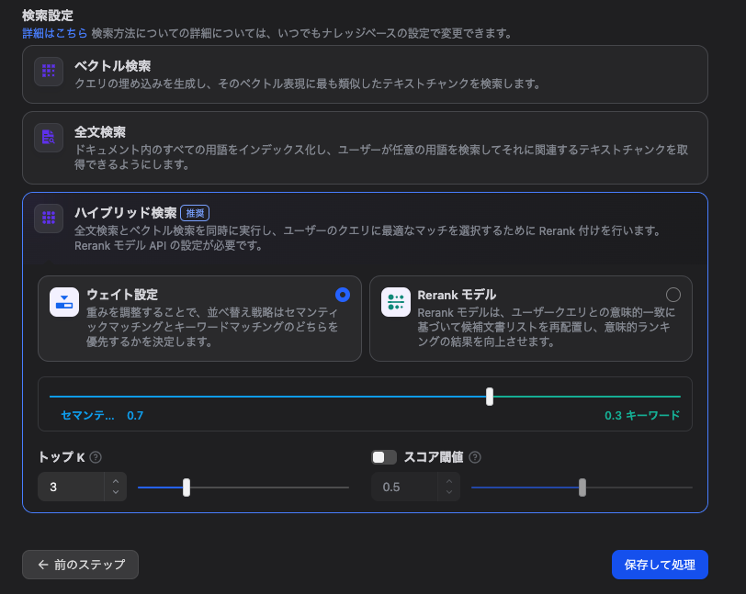Click the help icon beside スコア閾値

(475, 457)
